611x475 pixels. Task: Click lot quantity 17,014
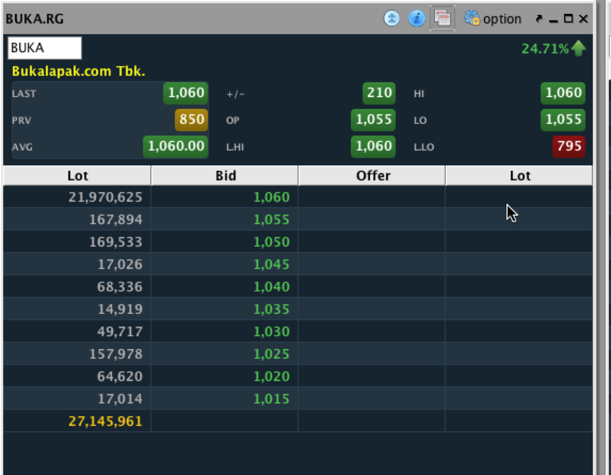[x=120, y=399]
